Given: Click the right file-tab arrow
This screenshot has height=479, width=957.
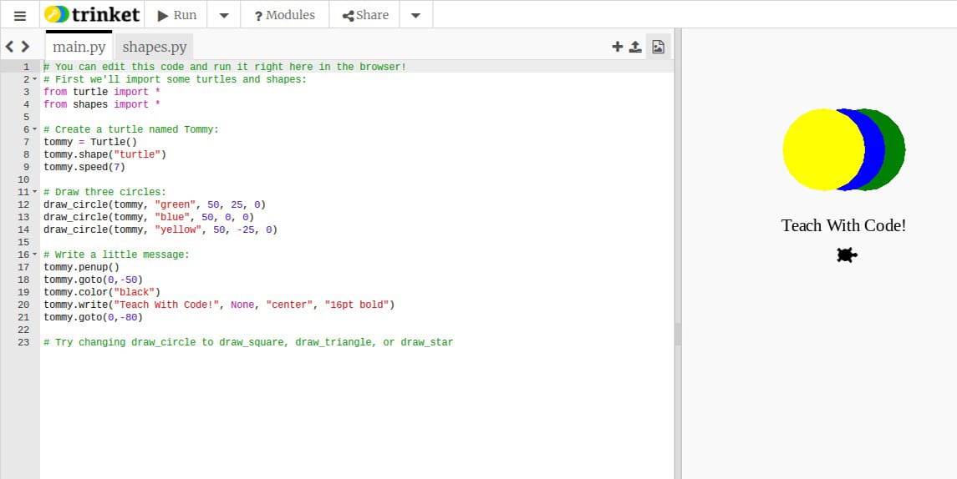Looking at the screenshot, I should (26, 47).
